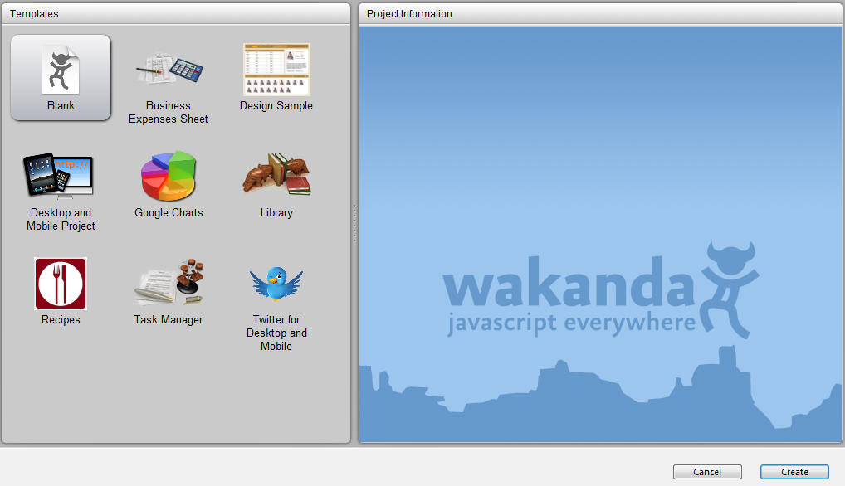Click the Project Information panel header

[600, 14]
